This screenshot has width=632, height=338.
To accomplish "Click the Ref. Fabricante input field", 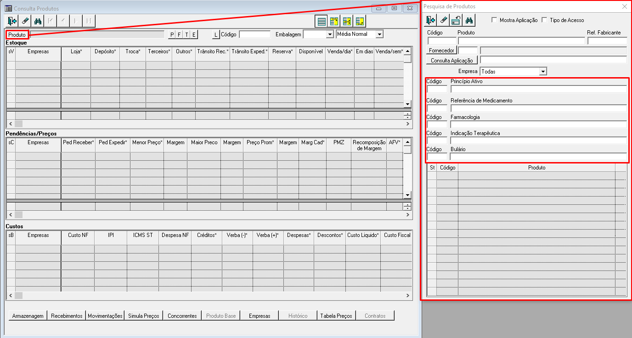I will tap(607, 41).
